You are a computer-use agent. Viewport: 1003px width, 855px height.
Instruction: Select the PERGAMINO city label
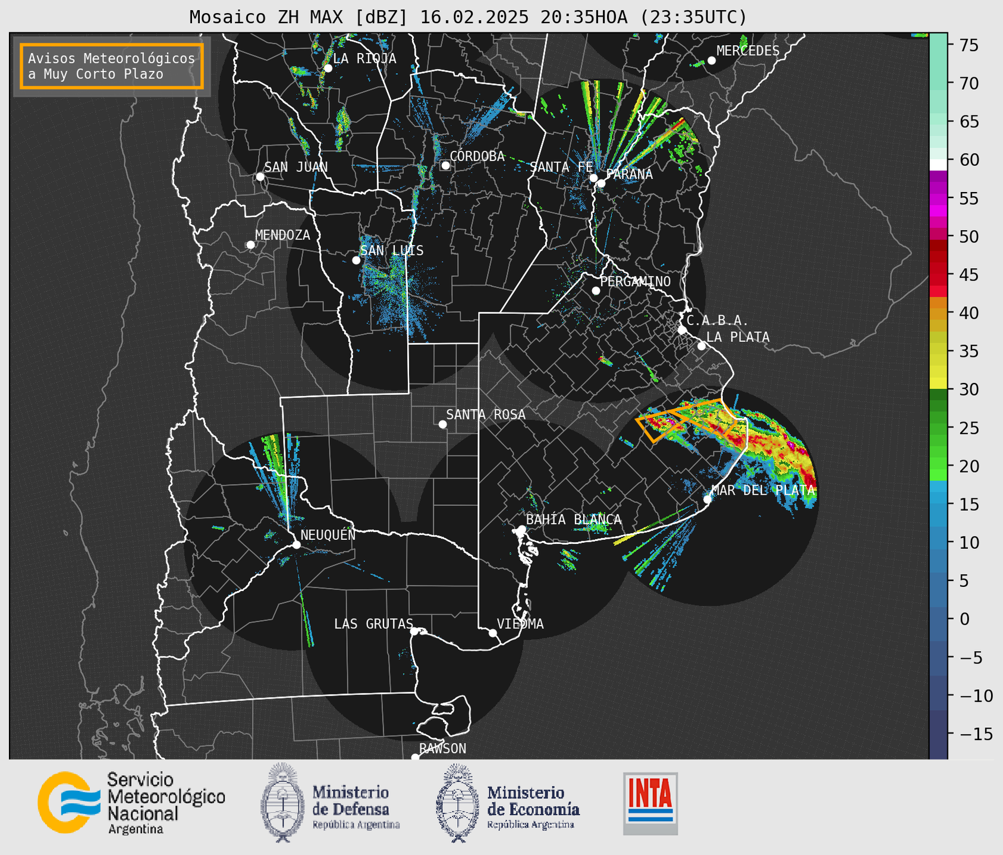click(x=635, y=281)
